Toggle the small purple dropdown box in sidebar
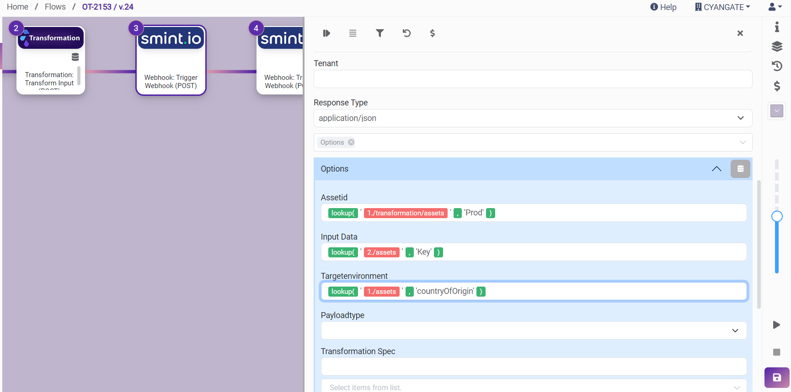791x392 pixels. [776, 111]
